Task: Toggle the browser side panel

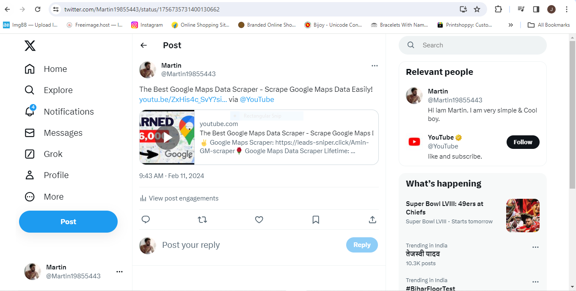Action: tap(536, 9)
